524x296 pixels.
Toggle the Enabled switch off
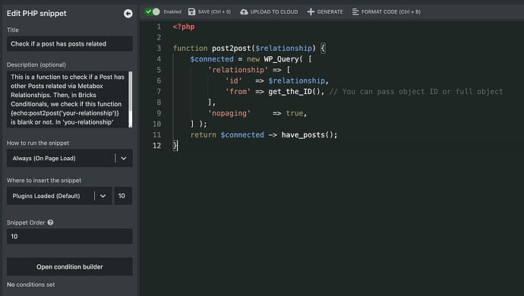click(152, 11)
